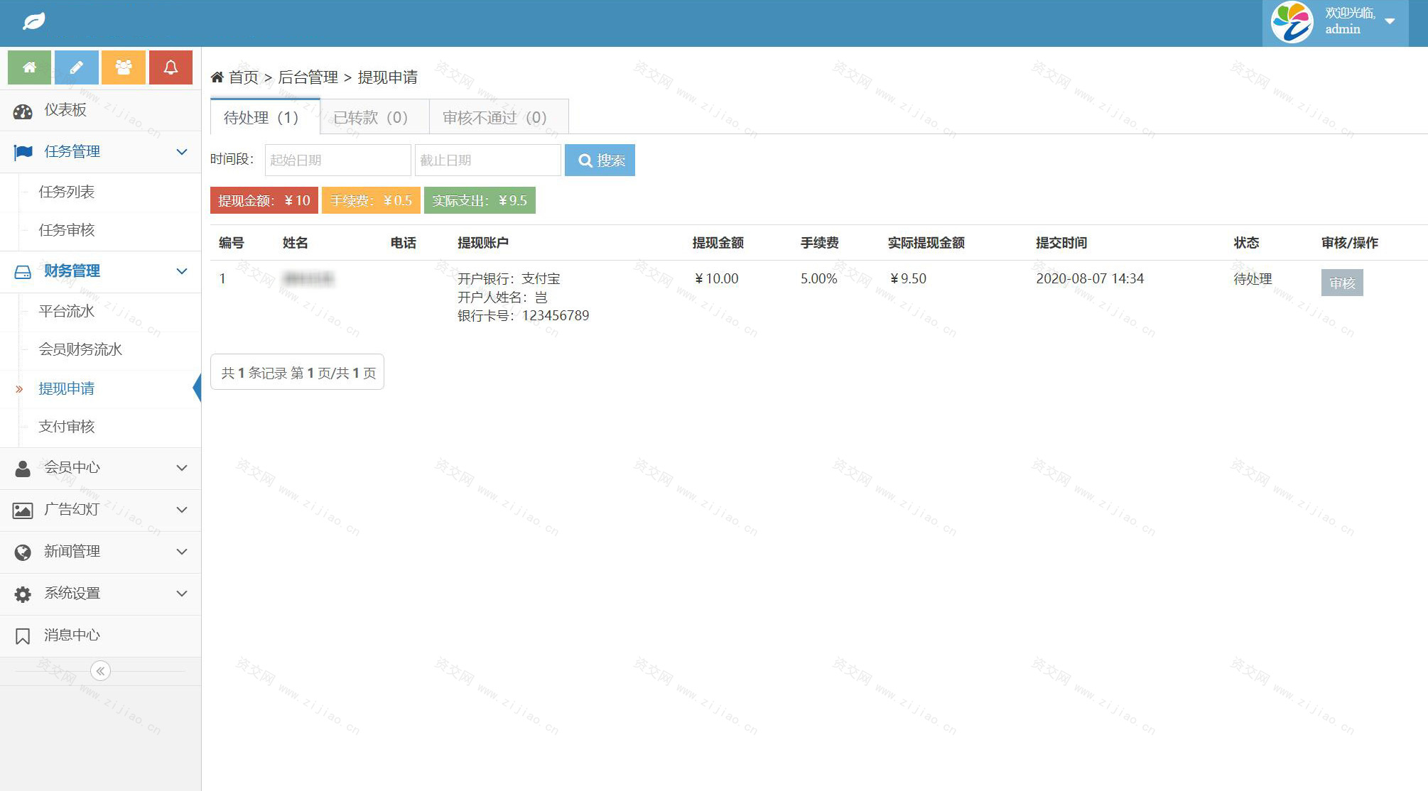Switch to 已转款 (0) tab
Screen dimensions: 1428x791
point(374,117)
